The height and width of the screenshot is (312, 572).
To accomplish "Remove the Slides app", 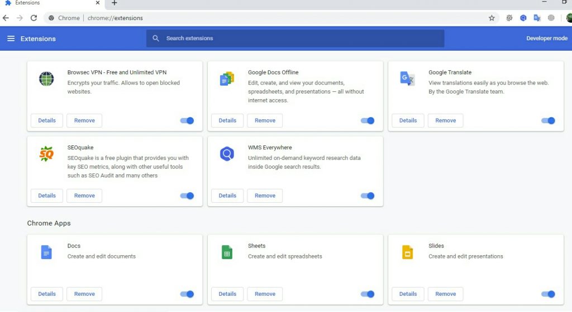I will (x=445, y=294).
